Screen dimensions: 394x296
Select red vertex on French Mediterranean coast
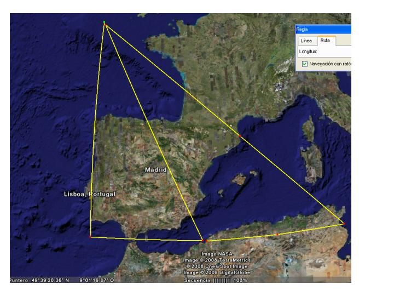[x=240, y=135]
